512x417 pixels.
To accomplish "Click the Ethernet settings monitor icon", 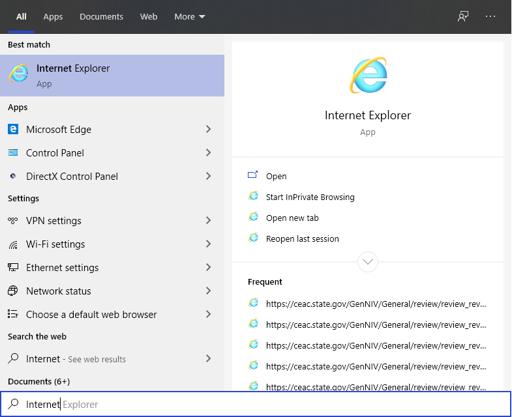I will pyautogui.click(x=13, y=268).
